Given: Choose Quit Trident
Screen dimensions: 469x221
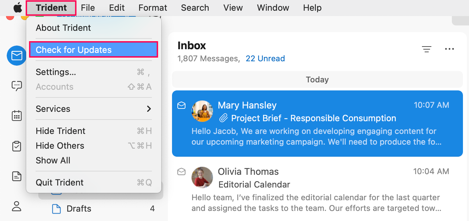Looking at the screenshot, I should click(x=94, y=182).
